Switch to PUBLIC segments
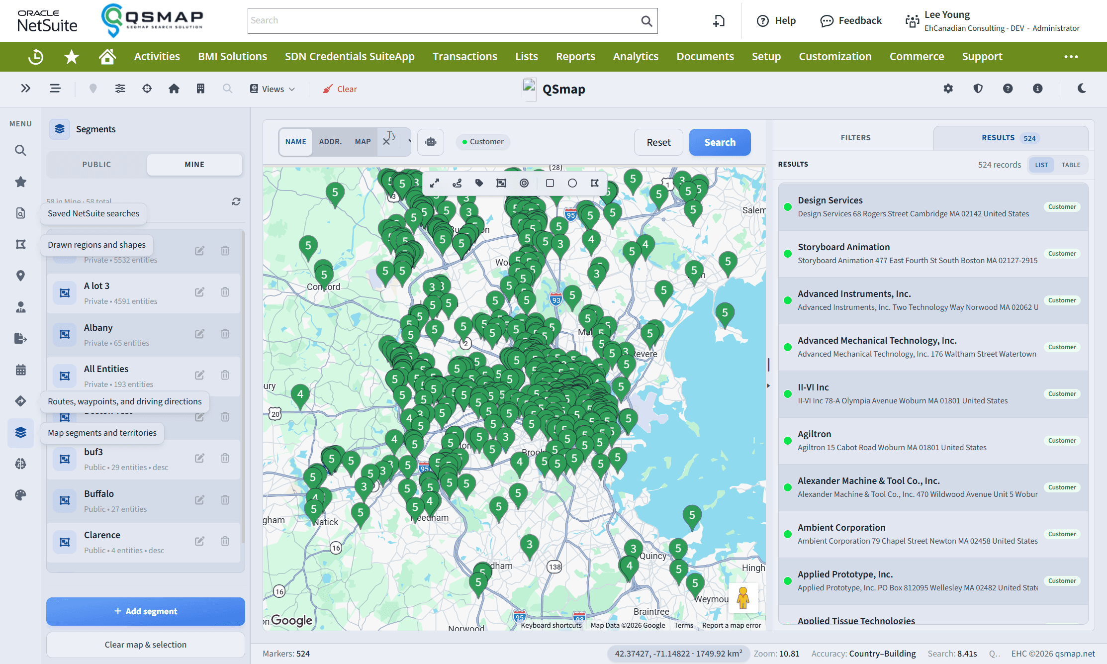 tap(96, 165)
